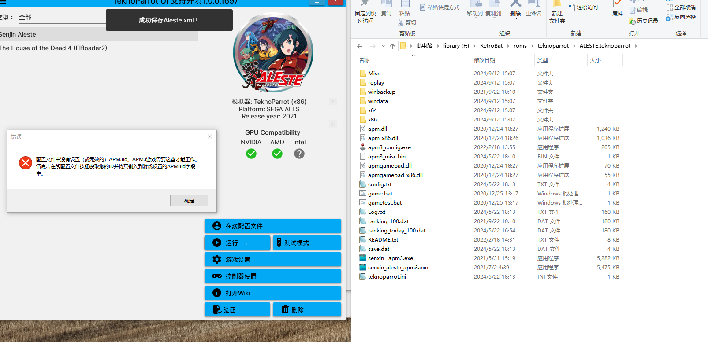708x342 pixels.
Task: Select the winbackup folder
Action: pos(382,92)
